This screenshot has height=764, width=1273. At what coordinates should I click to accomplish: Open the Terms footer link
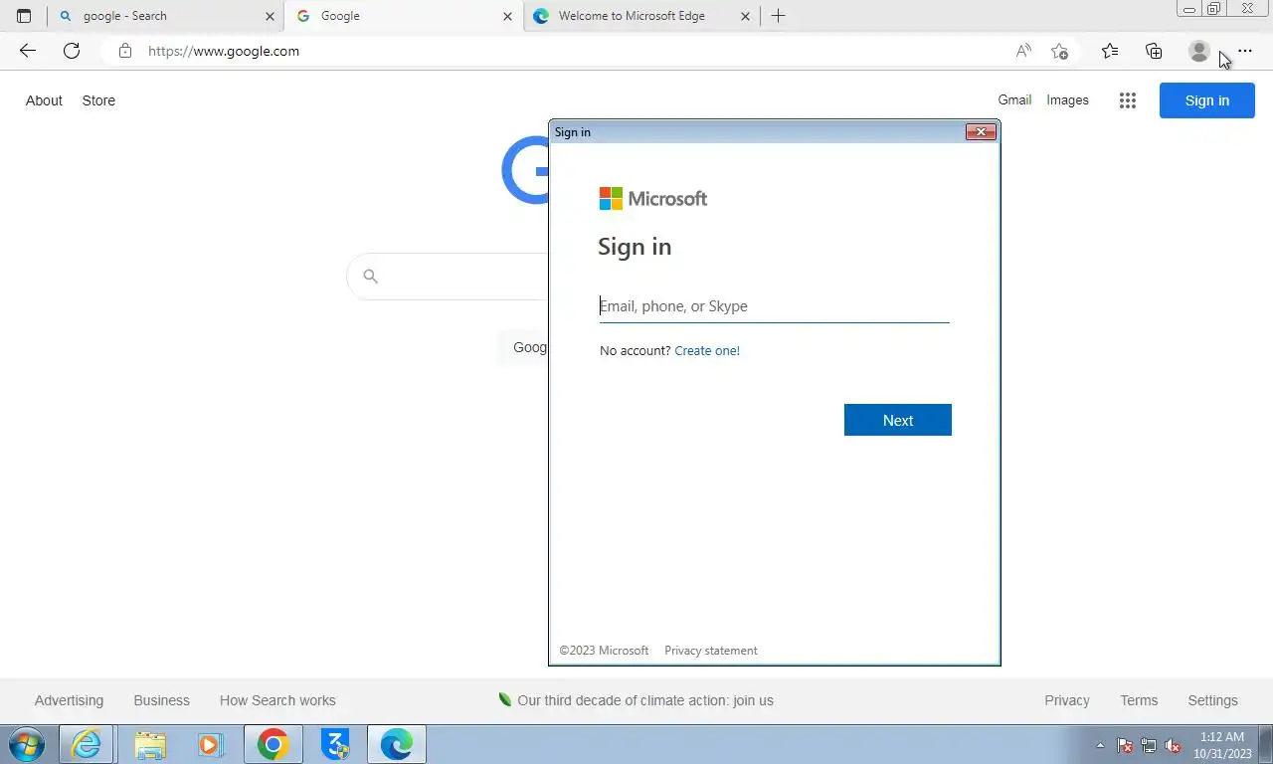tap(1139, 700)
